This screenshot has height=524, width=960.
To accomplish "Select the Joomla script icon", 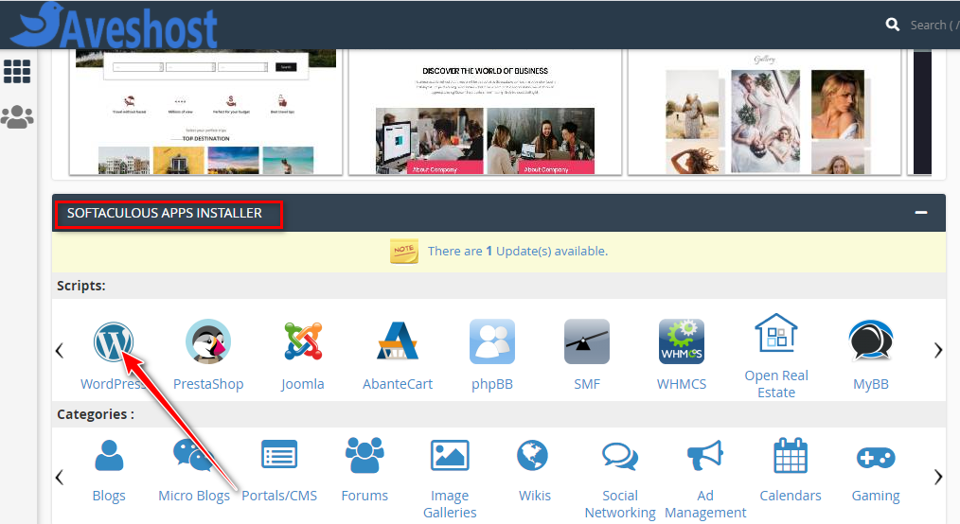I will pos(303,341).
